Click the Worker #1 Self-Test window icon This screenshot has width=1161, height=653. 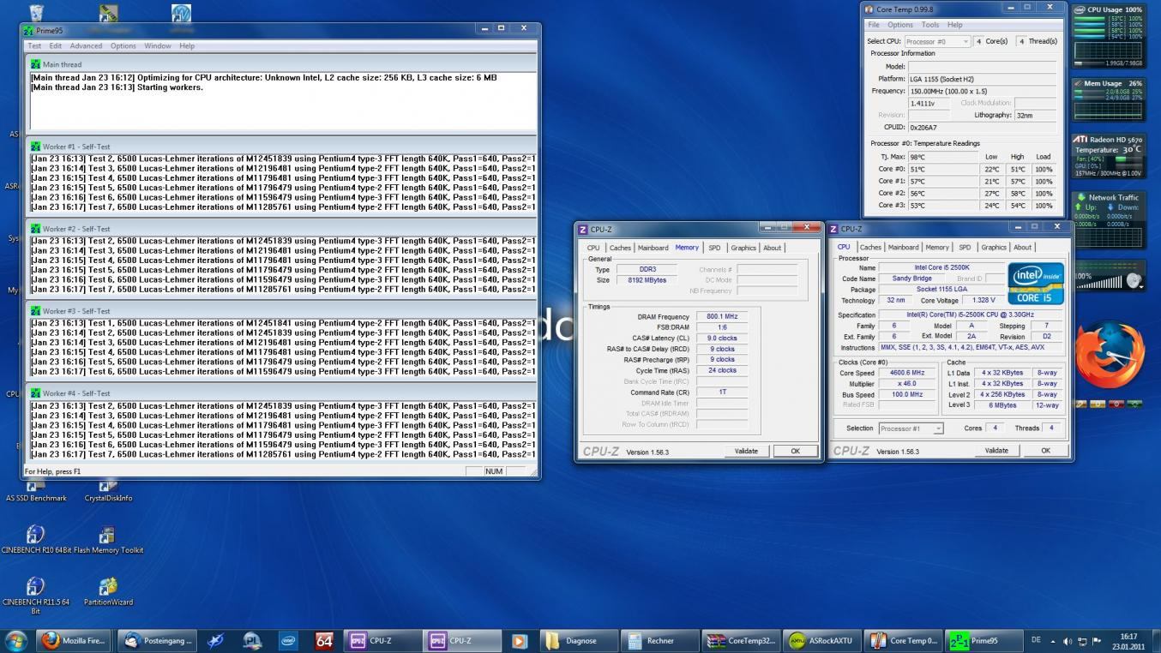35,147
